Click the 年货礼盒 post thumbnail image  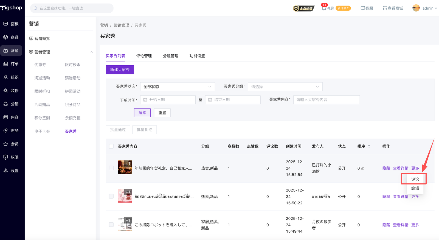click(x=125, y=168)
